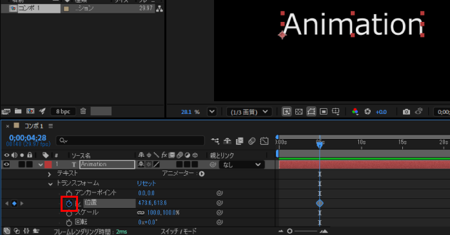The height and width of the screenshot is (235, 450).
Task: Open the 親とリンク なし dropdown
Action: pos(242,165)
